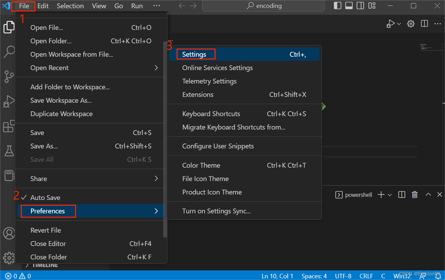Select Product Icon Theme
445x280 pixels.
[244, 192]
